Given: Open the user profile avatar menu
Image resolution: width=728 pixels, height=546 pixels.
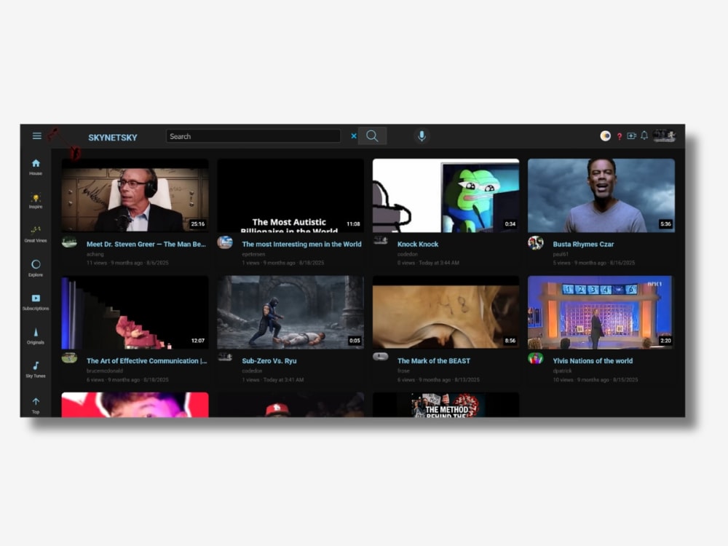Looking at the screenshot, I should point(663,135).
